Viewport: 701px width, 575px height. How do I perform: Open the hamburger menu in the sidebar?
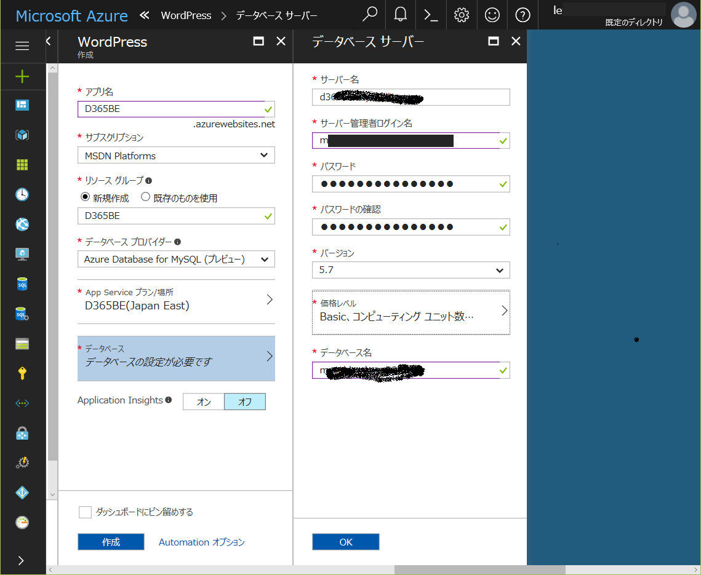pyautogui.click(x=22, y=46)
